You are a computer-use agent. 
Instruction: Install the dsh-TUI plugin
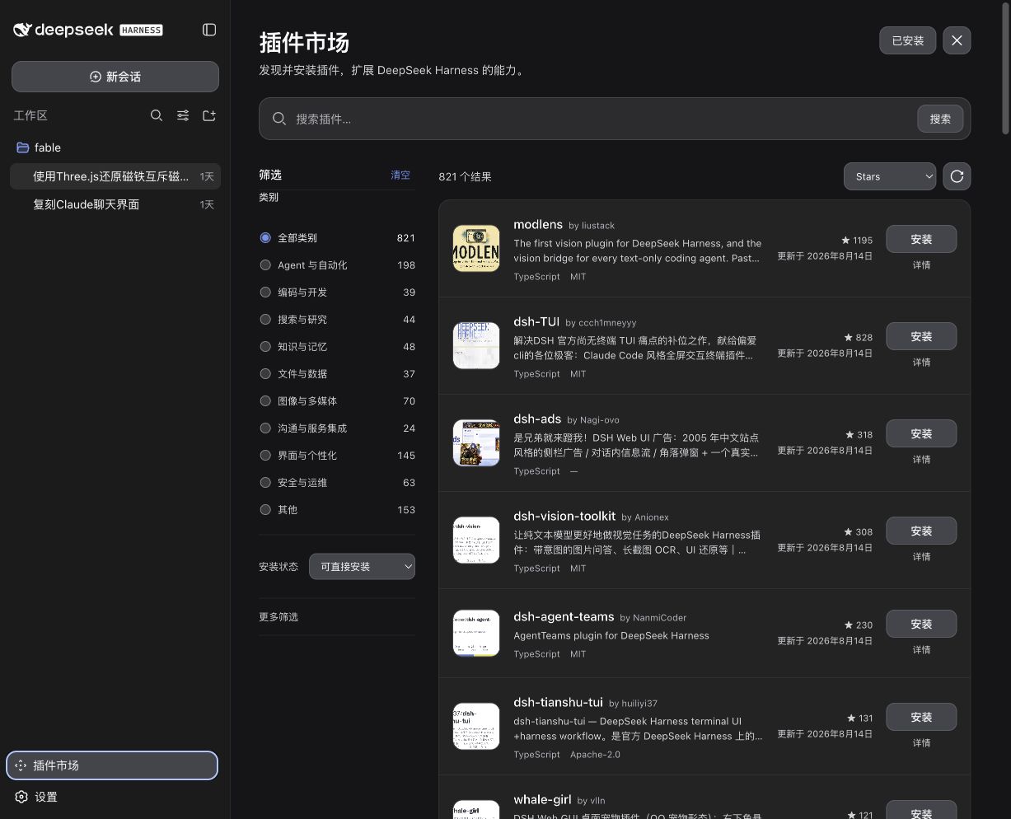(x=921, y=336)
